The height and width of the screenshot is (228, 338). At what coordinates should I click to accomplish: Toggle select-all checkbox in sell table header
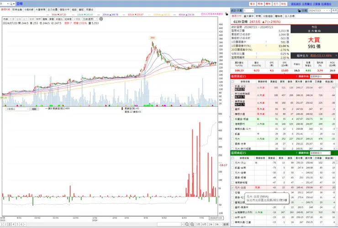click(232, 158)
